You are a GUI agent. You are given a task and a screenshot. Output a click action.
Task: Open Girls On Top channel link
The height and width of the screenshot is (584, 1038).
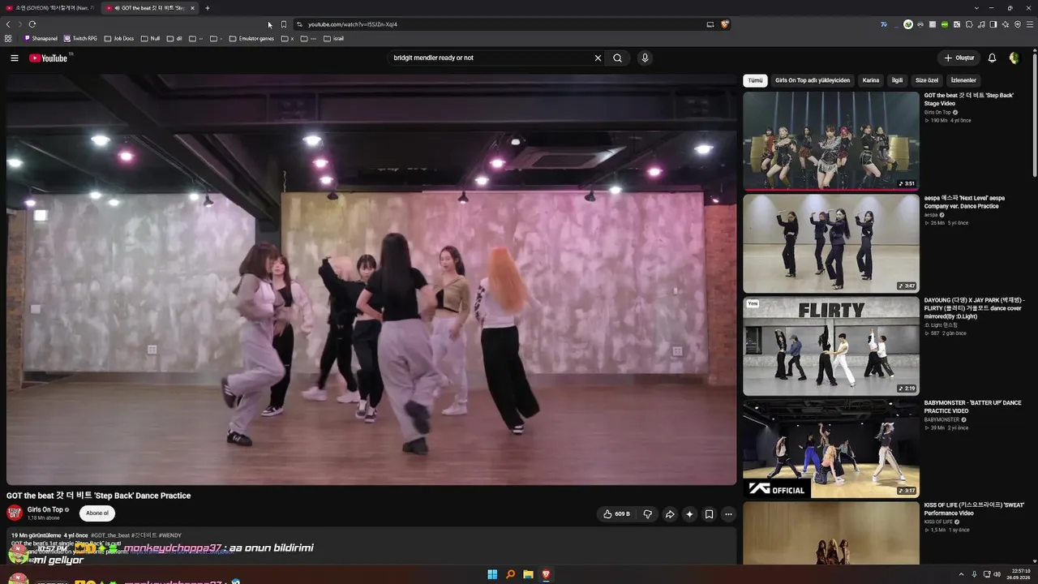[x=45, y=510]
